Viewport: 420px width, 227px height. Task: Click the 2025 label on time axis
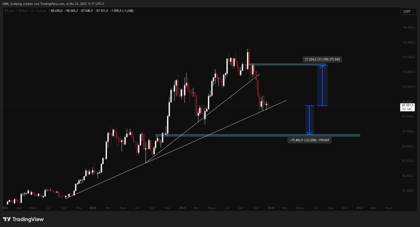(182, 208)
